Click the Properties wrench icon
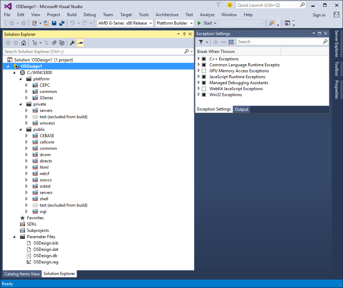The image size is (343, 288). [72, 43]
